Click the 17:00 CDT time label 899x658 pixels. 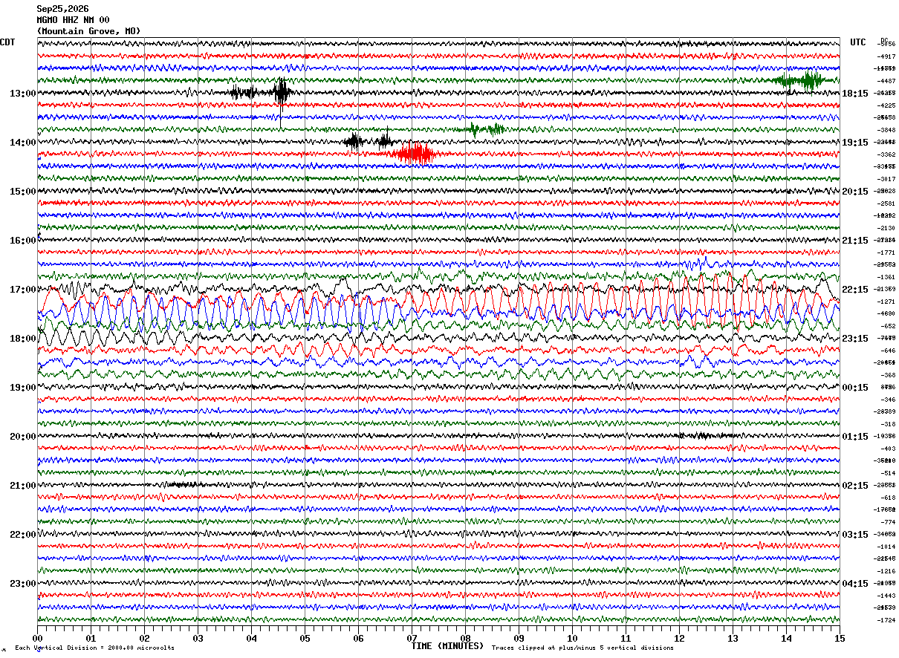pos(23,290)
